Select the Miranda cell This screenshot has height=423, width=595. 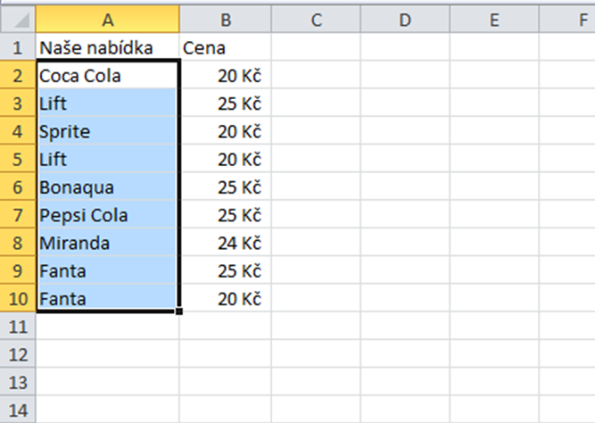108,243
